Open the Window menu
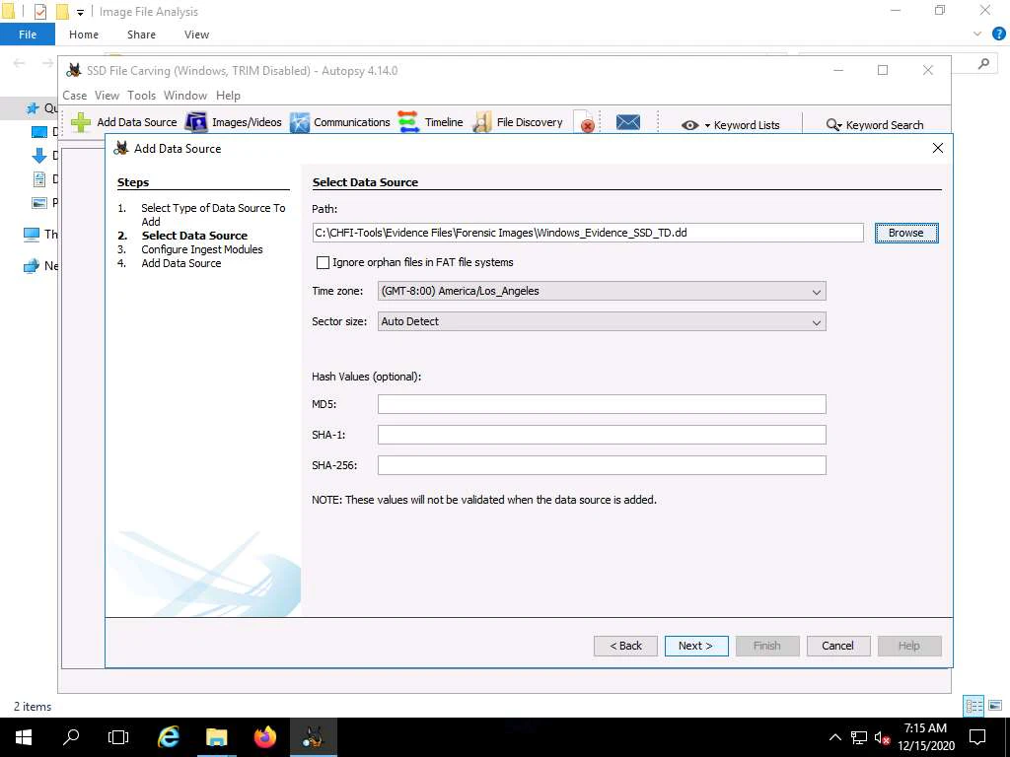This screenshot has height=757, width=1010. point(185,96)
